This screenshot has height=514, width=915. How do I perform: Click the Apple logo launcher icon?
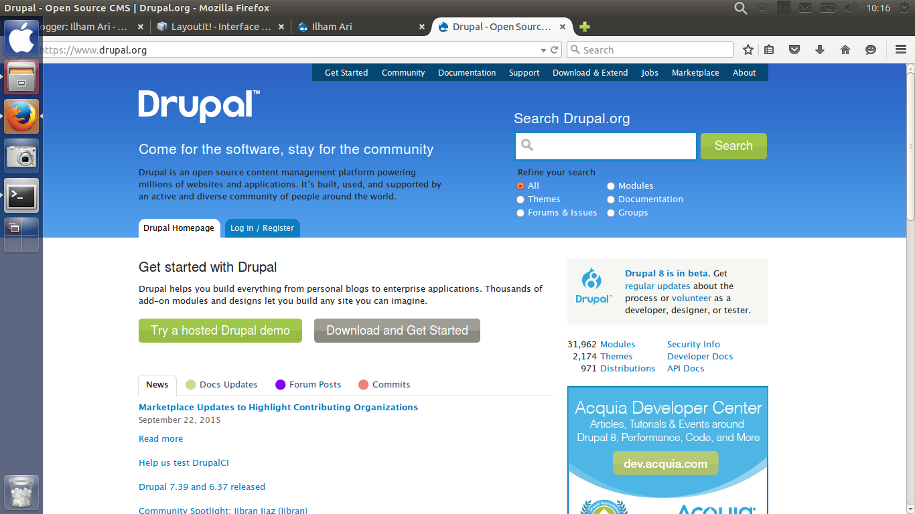coord(21,37)
